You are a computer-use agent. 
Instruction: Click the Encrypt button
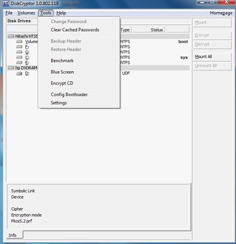click(212, 35)
